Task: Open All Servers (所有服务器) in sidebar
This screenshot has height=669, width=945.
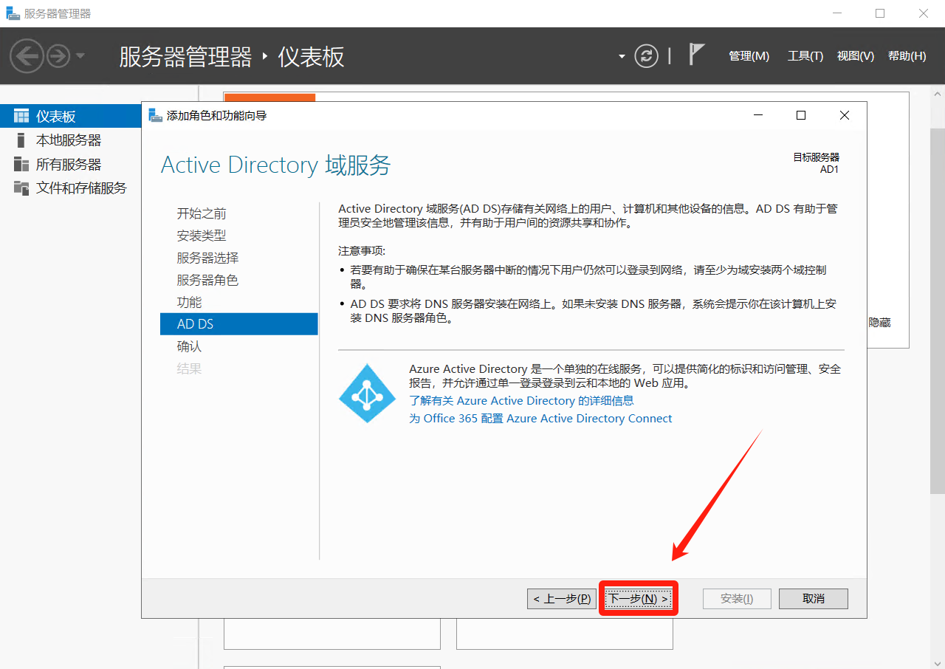Action: [68, 164]
